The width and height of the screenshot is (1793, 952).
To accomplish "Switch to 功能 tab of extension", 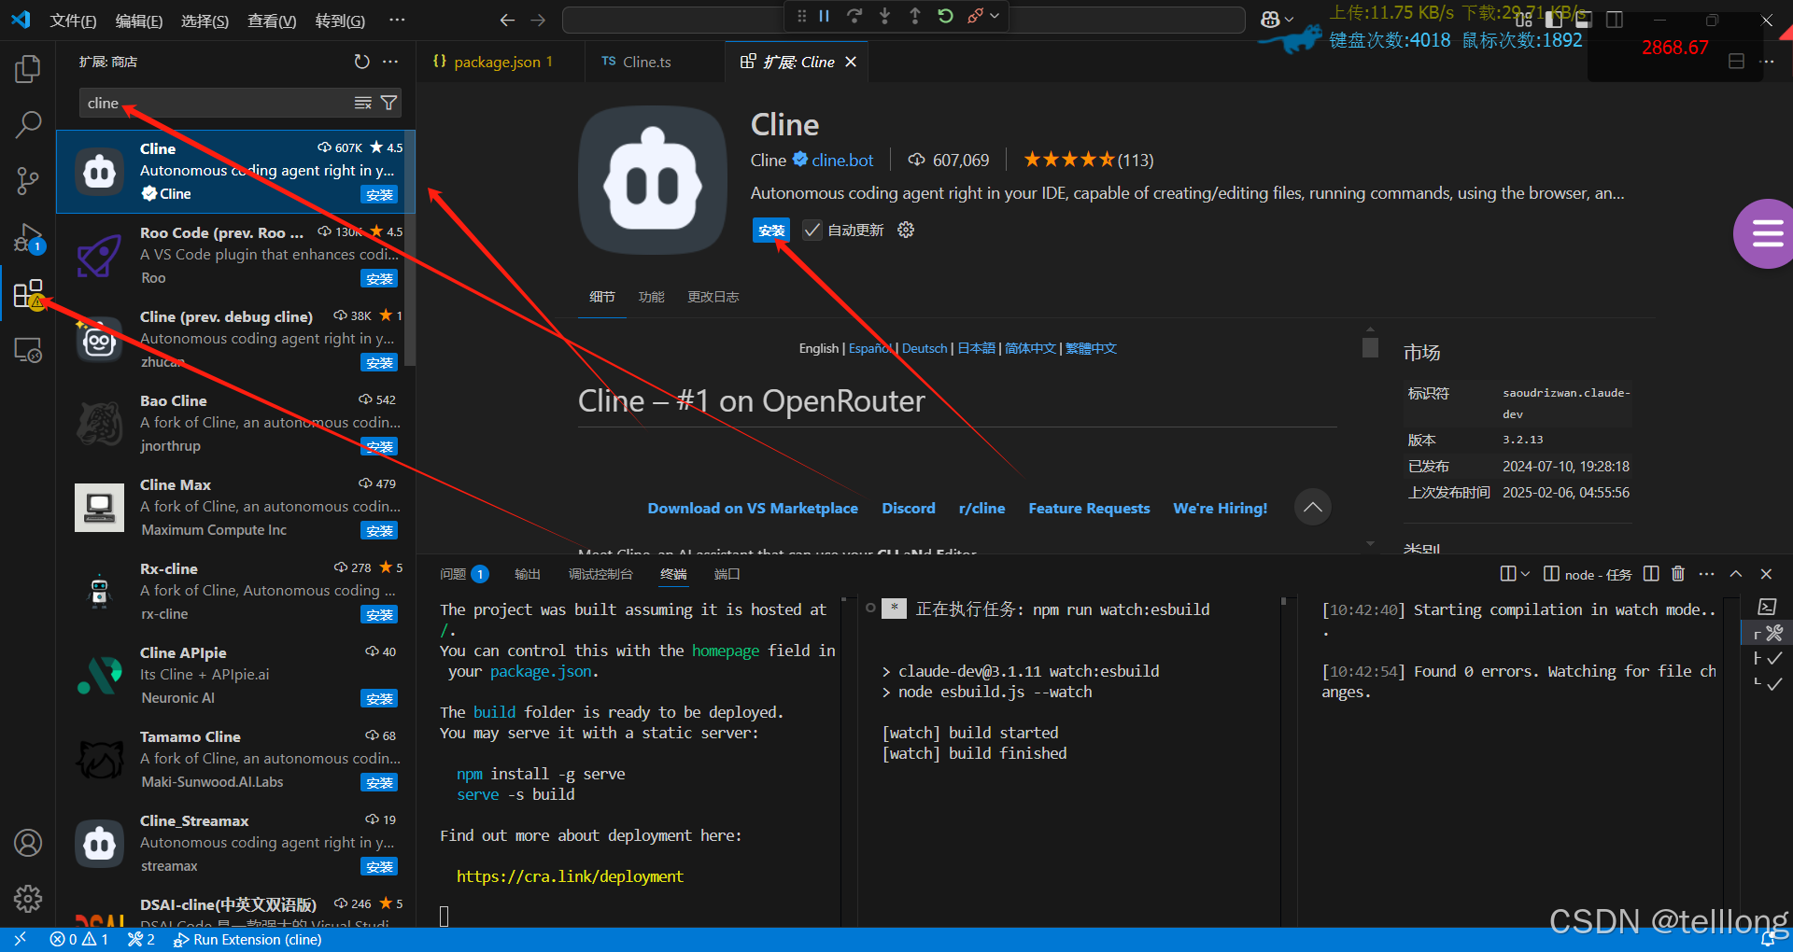I will [x=651, y=297].
